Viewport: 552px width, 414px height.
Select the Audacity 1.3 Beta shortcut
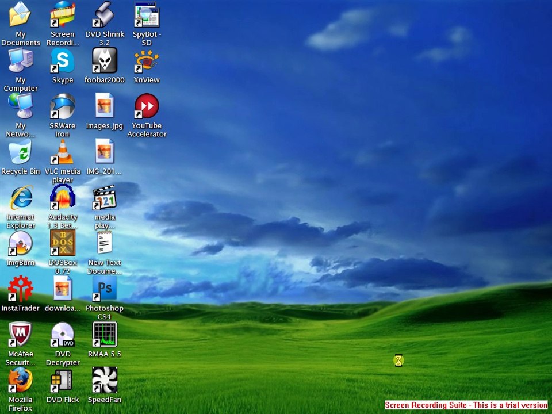tap(63, 197)
